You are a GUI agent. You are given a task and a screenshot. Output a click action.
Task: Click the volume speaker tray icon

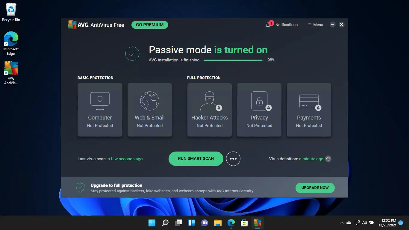[364, 223]
